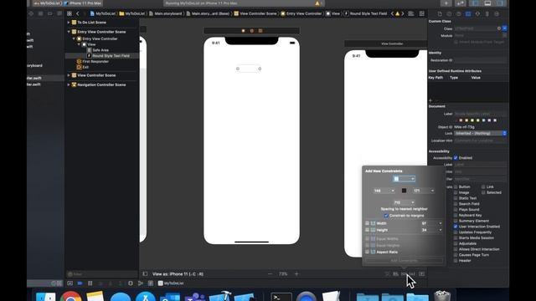Image resolution: width=536 pixels, height=301 pixels.
Task: Expand View Controller Scene
Action: pos(69,75)
